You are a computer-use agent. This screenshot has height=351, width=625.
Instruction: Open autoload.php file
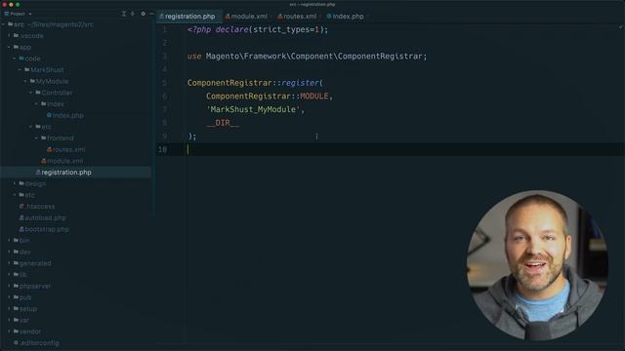click(x=42, y=217)
